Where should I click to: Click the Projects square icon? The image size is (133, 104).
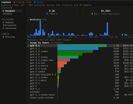4,25
